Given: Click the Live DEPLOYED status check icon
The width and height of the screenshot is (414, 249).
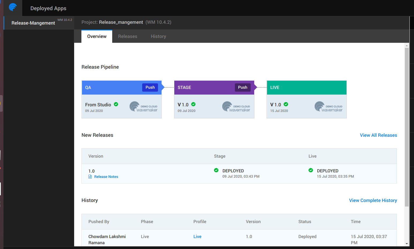Looking at the screenshot, I should click(x=311, y=170).
